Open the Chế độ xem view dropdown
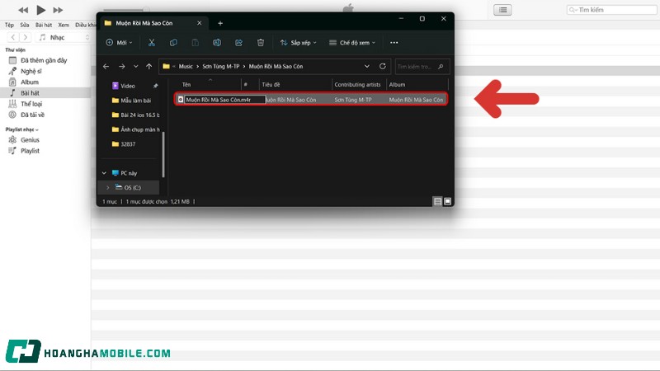Screen dimensions: 660x371 point(352,43)
